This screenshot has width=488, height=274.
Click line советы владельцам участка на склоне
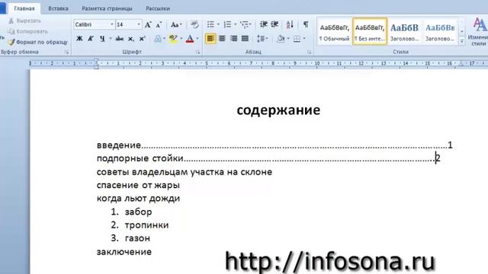click(x=185, y=172)
